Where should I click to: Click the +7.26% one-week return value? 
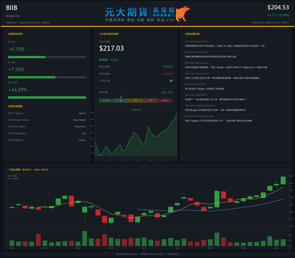click(x=17, y=70)
